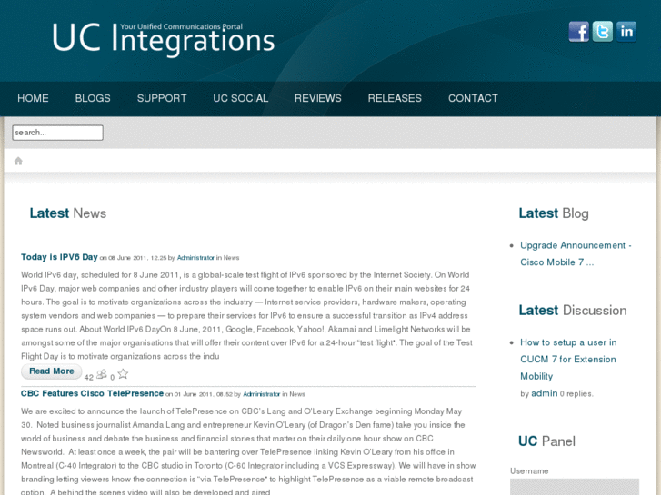Click the 'Username' label in UC Panel
661x495 pixels.
[x=529, y=471]
